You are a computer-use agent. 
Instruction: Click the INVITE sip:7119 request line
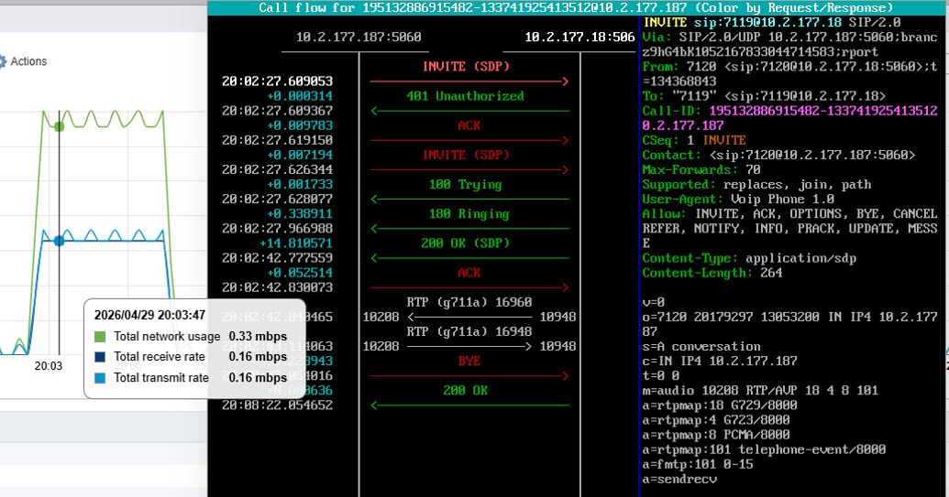772,22
